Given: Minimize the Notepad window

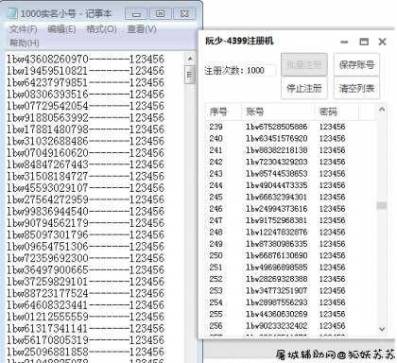Looking at the screenshot, I should coord(136,13).
